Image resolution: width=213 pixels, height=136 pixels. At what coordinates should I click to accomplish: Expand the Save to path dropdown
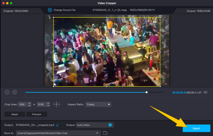97,133
